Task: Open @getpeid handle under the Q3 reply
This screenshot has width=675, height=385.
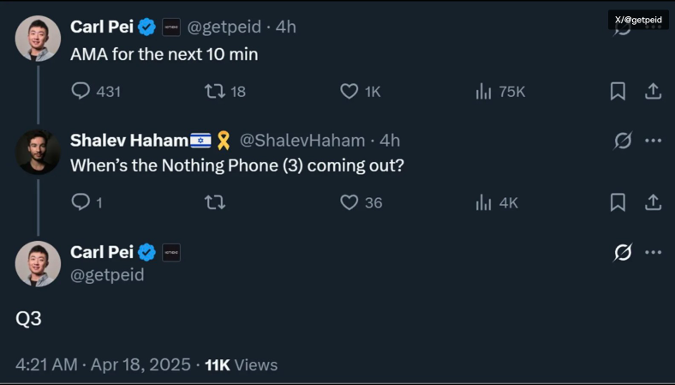Action: tap(107, 275)
